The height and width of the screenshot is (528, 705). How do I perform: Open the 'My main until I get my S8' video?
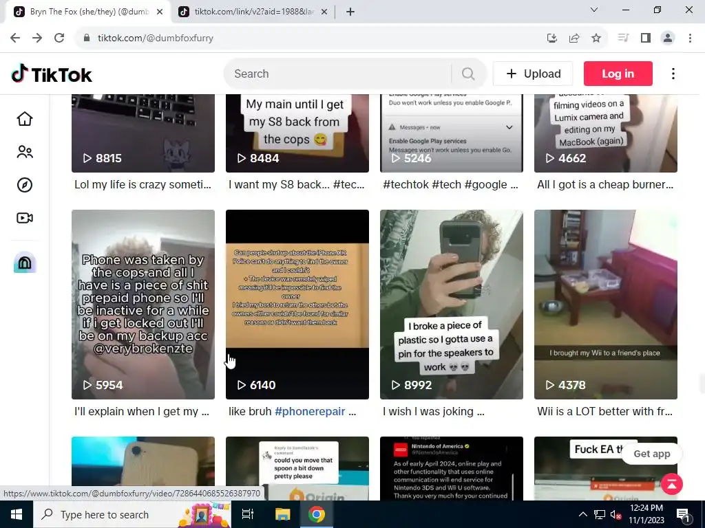[x=297, y=133]
